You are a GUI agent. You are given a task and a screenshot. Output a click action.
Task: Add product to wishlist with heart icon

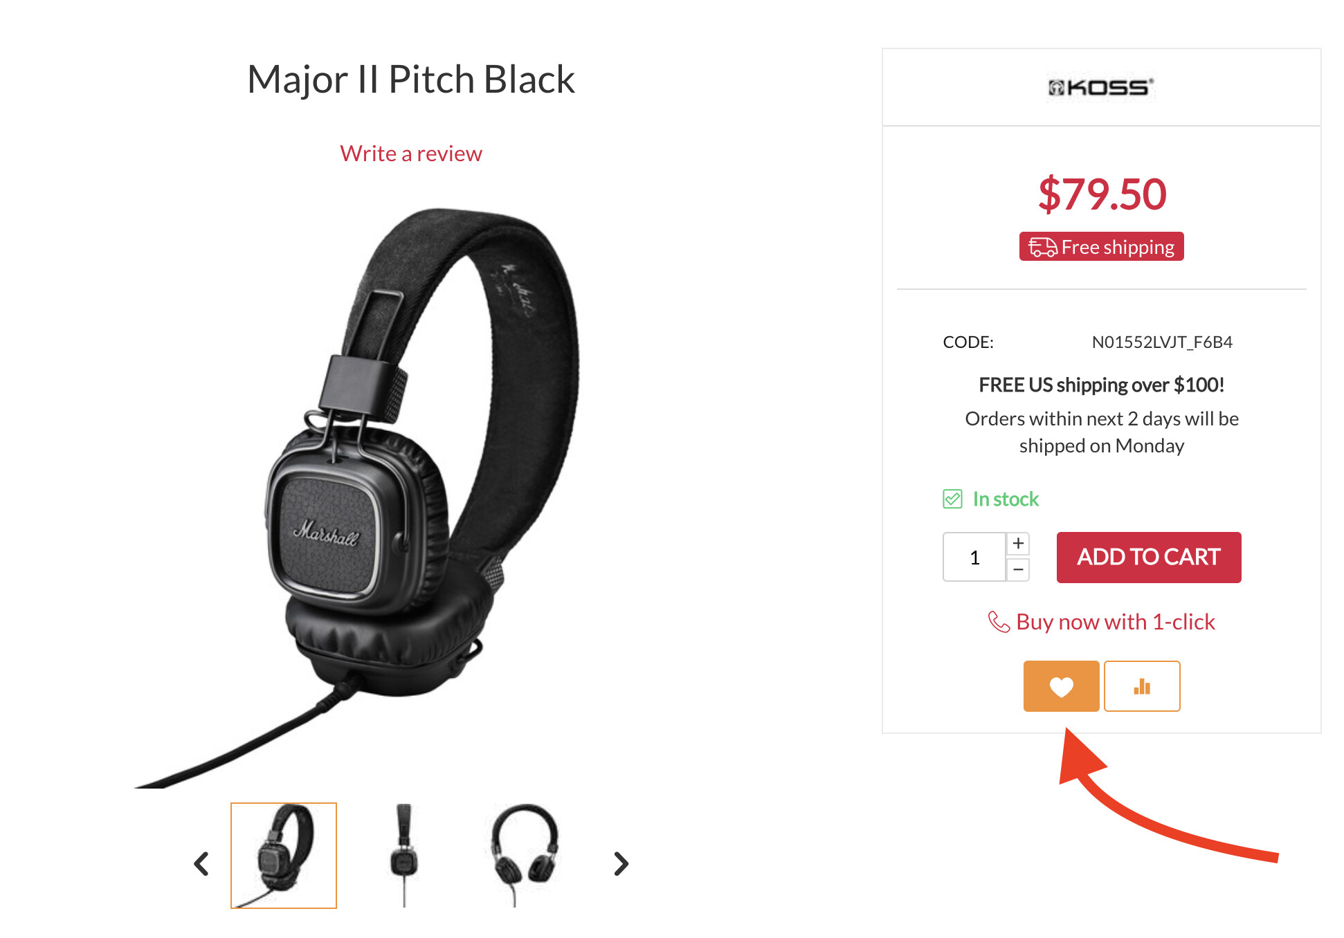(x=1061, y=686)
